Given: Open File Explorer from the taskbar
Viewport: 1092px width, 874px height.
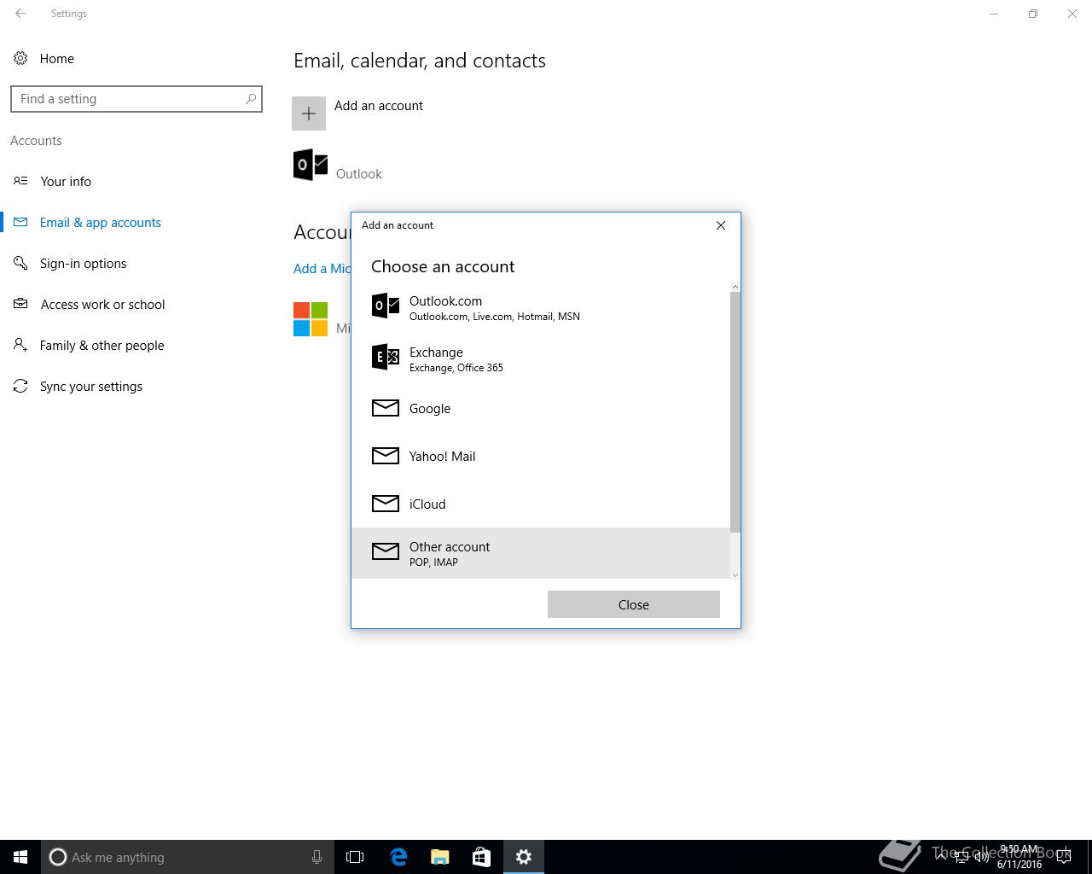Looking at the screenshot, I should point(440,857).
